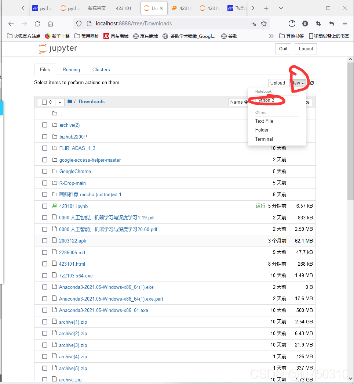Screen dimensions: 354x384
Task: Click the crop screenshot toolbar icon
Action: click(318, 24)
